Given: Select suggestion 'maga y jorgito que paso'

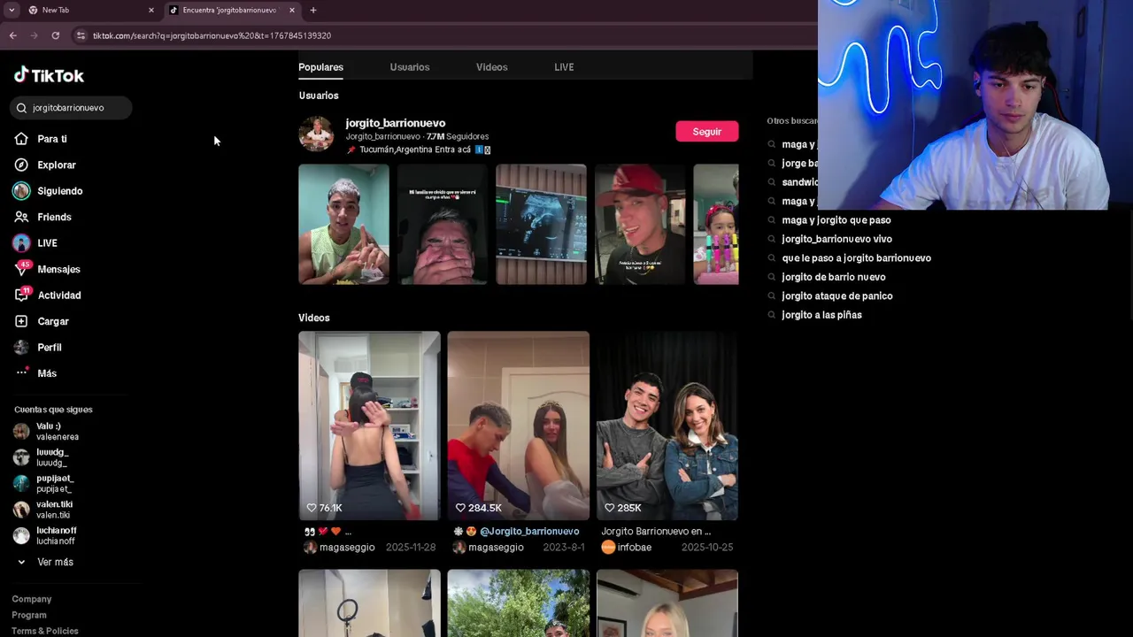Looking at the screenshot, I should point(836,220).
